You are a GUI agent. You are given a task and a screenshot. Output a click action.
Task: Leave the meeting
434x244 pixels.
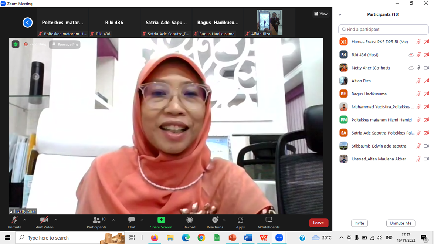click(319, 223)
